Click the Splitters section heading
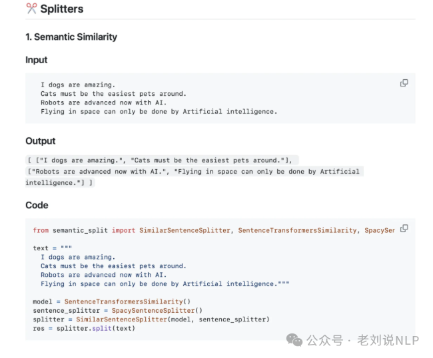The height and width of the screenshot is (358, 433). 61,9
